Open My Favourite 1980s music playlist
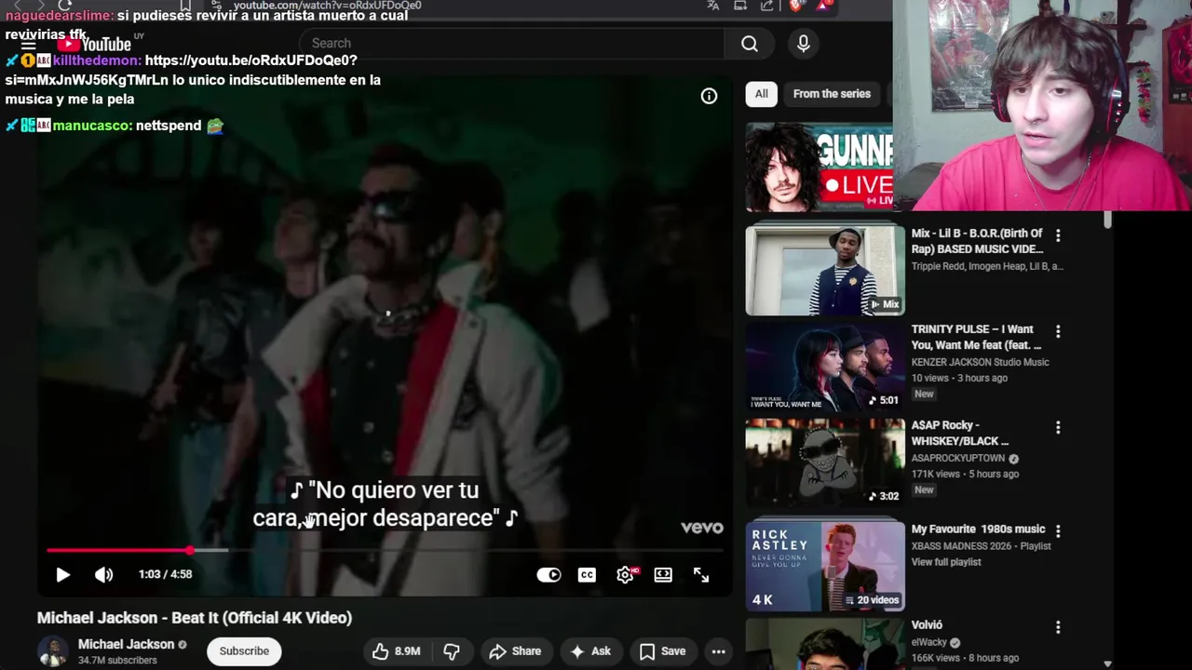The image size is (1192, 670). pyautogui.click(x=978, y=529)
